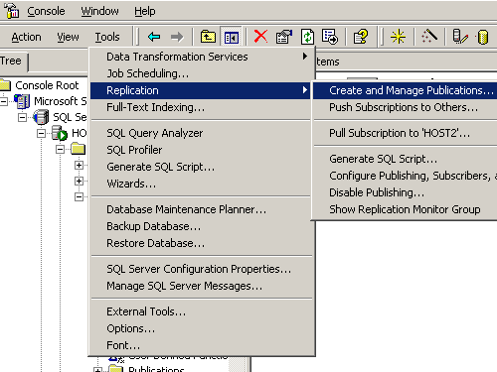
Task: Select Console Root in the tree
Action: [x=47, y=85]
